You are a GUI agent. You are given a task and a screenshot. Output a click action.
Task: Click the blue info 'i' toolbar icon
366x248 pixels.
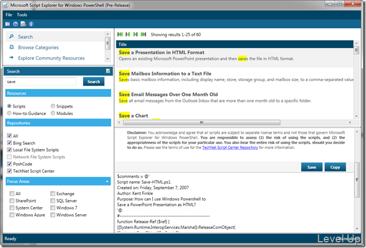31,24
